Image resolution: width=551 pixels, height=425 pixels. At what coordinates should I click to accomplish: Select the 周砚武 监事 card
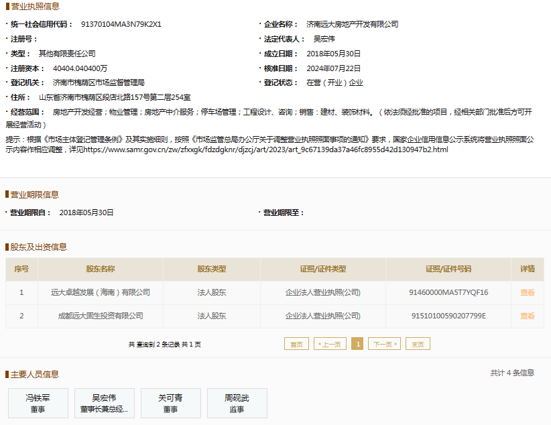[237, 403]
